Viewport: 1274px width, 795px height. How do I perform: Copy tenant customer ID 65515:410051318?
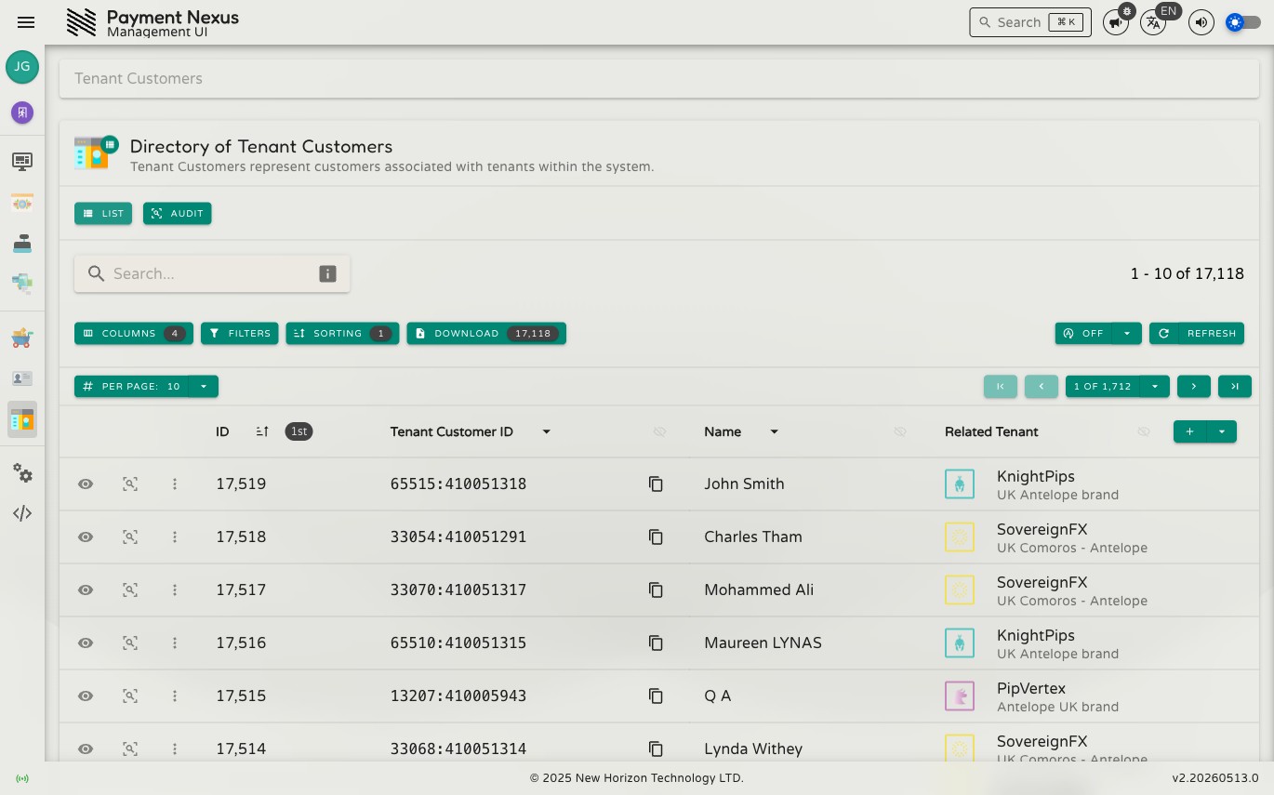coord(656,484)
